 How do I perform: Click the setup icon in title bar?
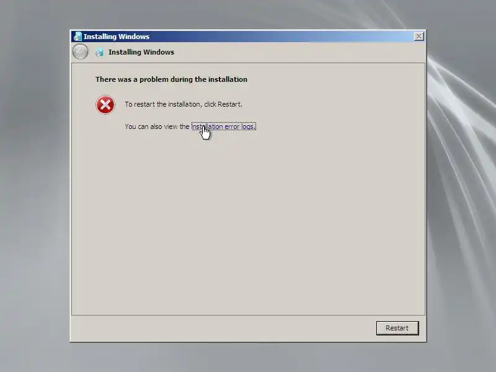click(77, 37)
